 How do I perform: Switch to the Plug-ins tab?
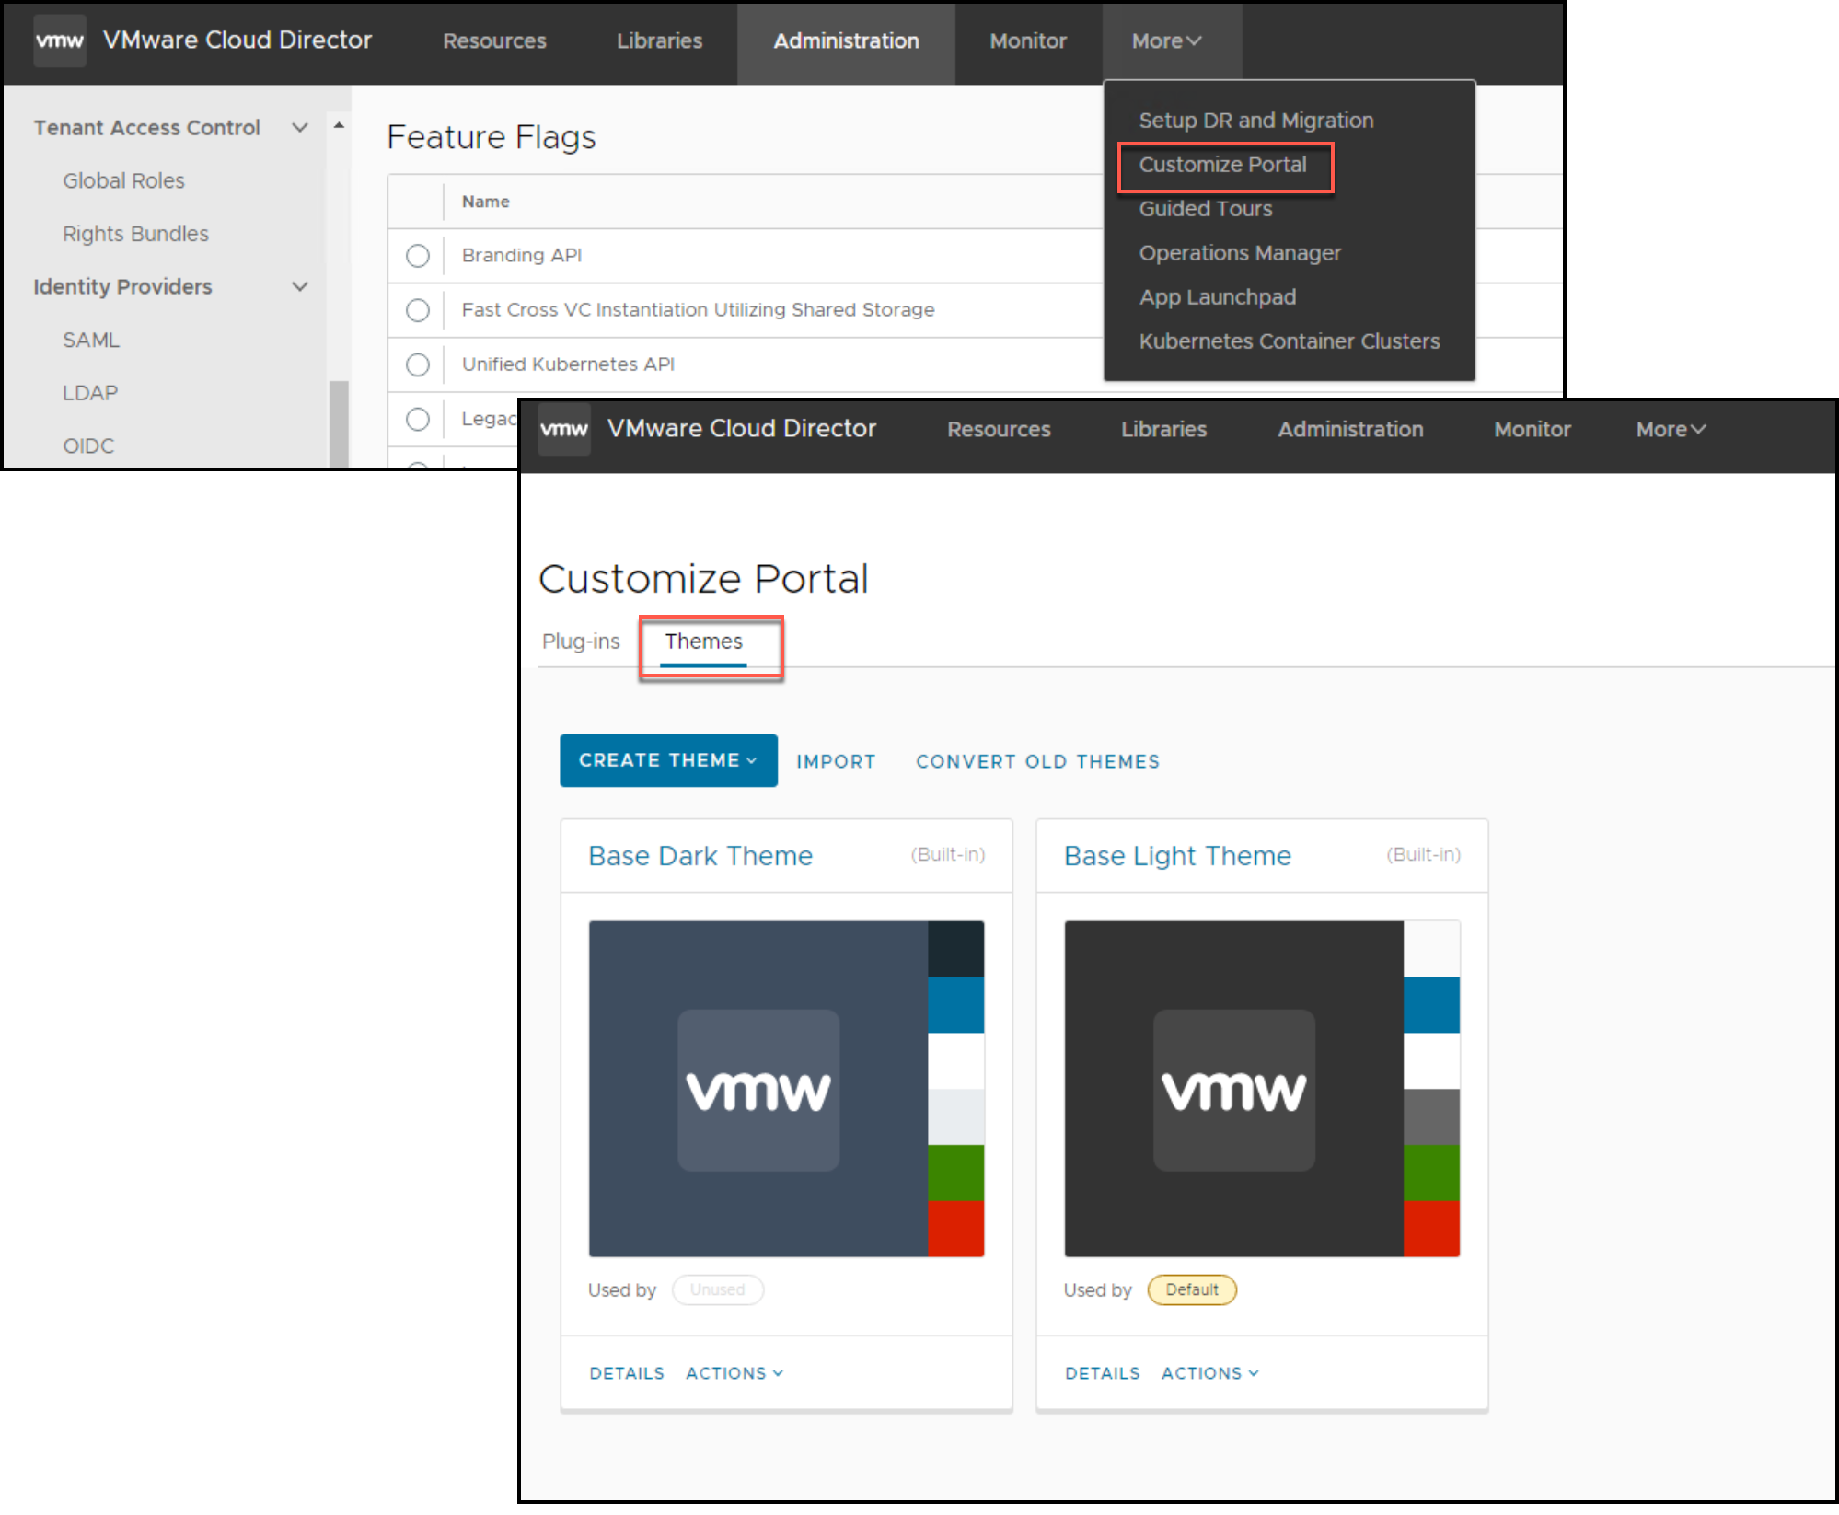coord(581,642)
